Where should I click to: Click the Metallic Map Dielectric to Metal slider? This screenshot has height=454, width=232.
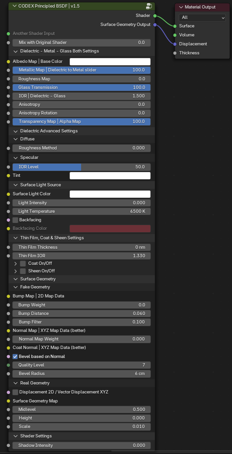pos(82,70)
